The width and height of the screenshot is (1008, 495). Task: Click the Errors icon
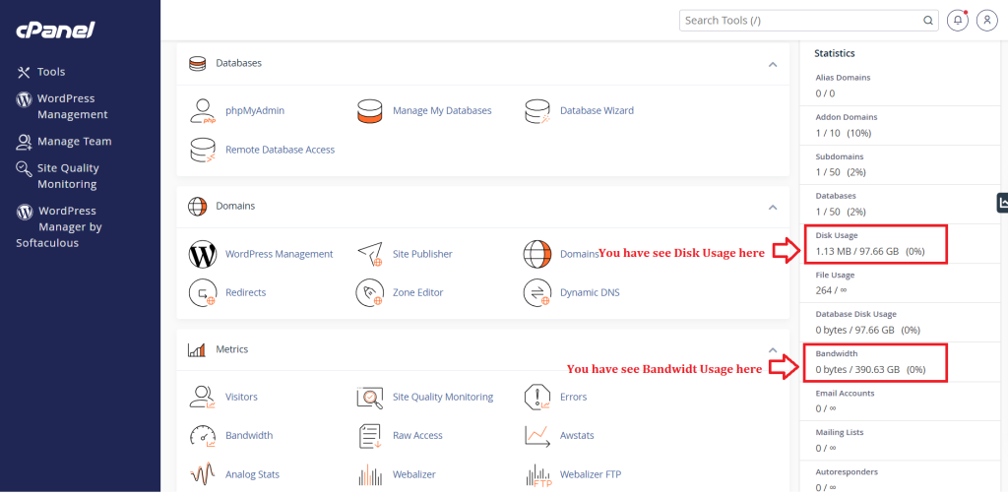[x=537, y=397]
